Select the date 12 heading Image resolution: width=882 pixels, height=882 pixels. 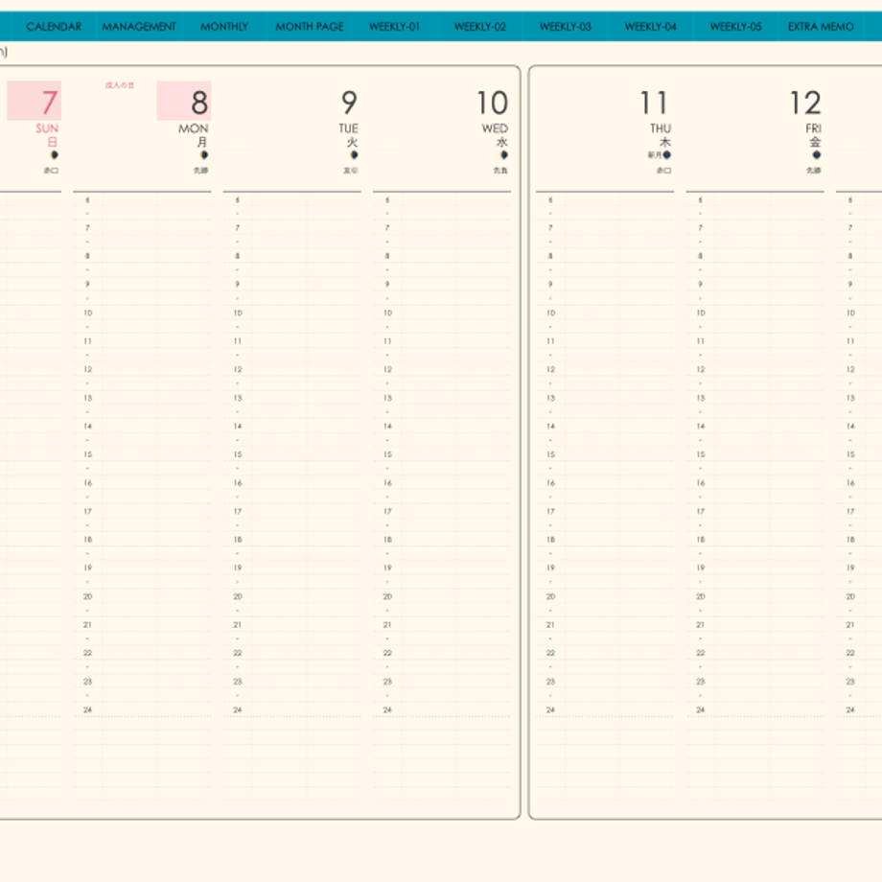[x=805, y=103]
